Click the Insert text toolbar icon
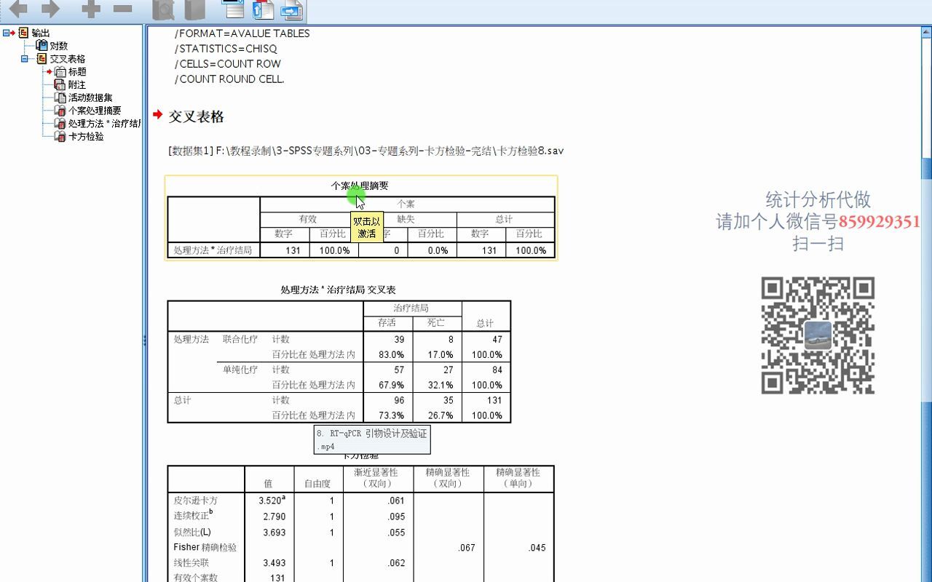Viewport: 932px width, 582px height. pyautogui.click(x=291, y=10)
